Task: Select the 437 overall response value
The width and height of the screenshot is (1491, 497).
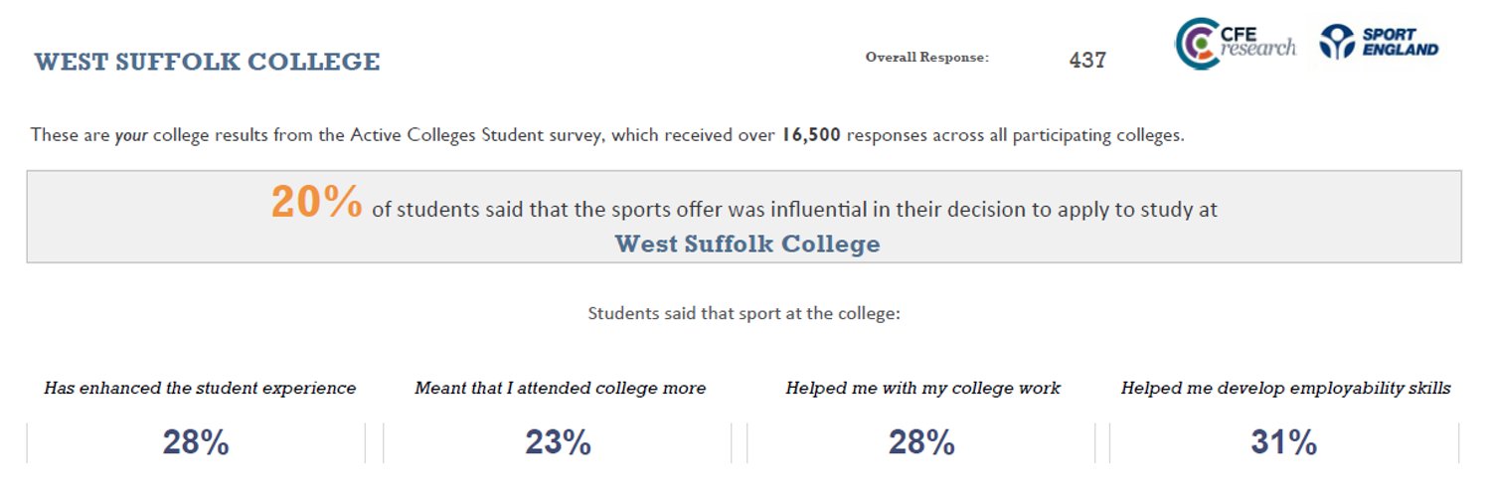Action: [1087, 60]
